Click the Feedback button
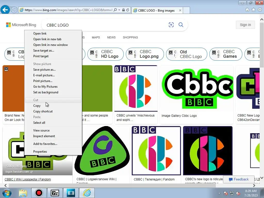 pyautogui.click(x=238, y=179)
